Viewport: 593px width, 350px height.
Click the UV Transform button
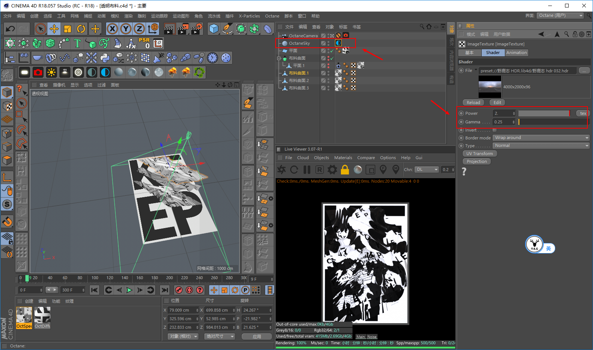pos(479,154)
